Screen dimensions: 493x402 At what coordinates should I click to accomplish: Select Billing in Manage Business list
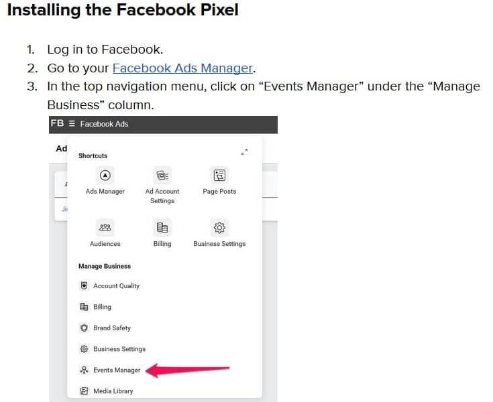pyautogui.click(x=102, y=307)
